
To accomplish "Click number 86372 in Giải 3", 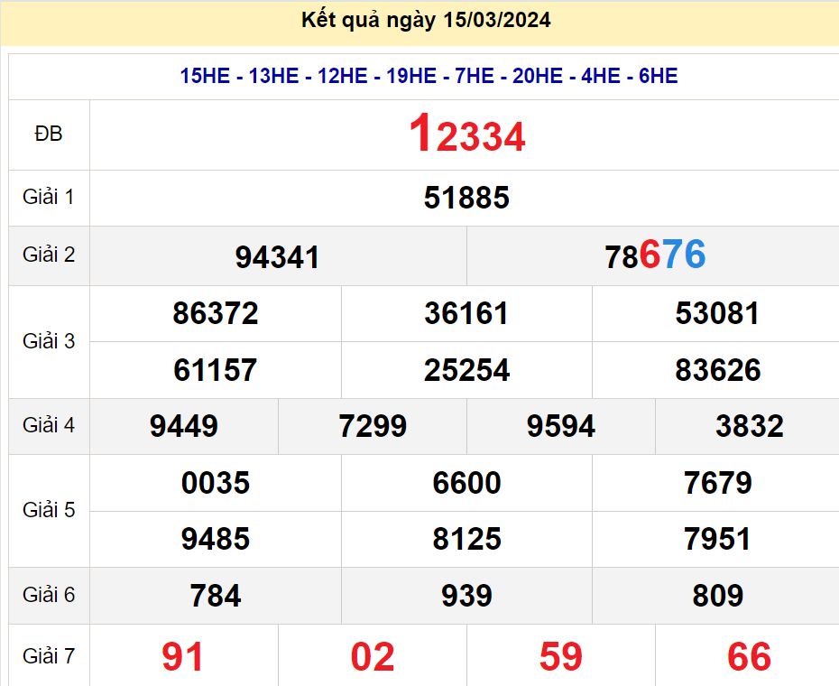I will [215, 313].
